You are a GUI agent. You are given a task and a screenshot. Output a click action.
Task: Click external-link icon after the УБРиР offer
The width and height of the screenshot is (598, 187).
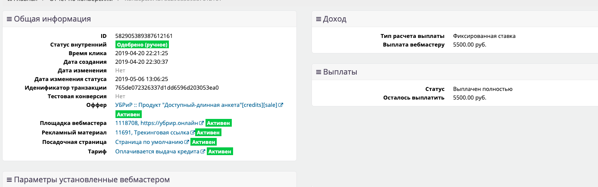[x=281, y=105]
